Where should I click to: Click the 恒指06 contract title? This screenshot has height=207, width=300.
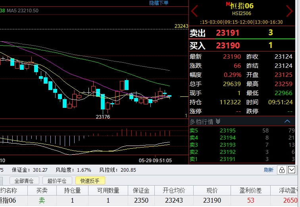click(242, 6)
